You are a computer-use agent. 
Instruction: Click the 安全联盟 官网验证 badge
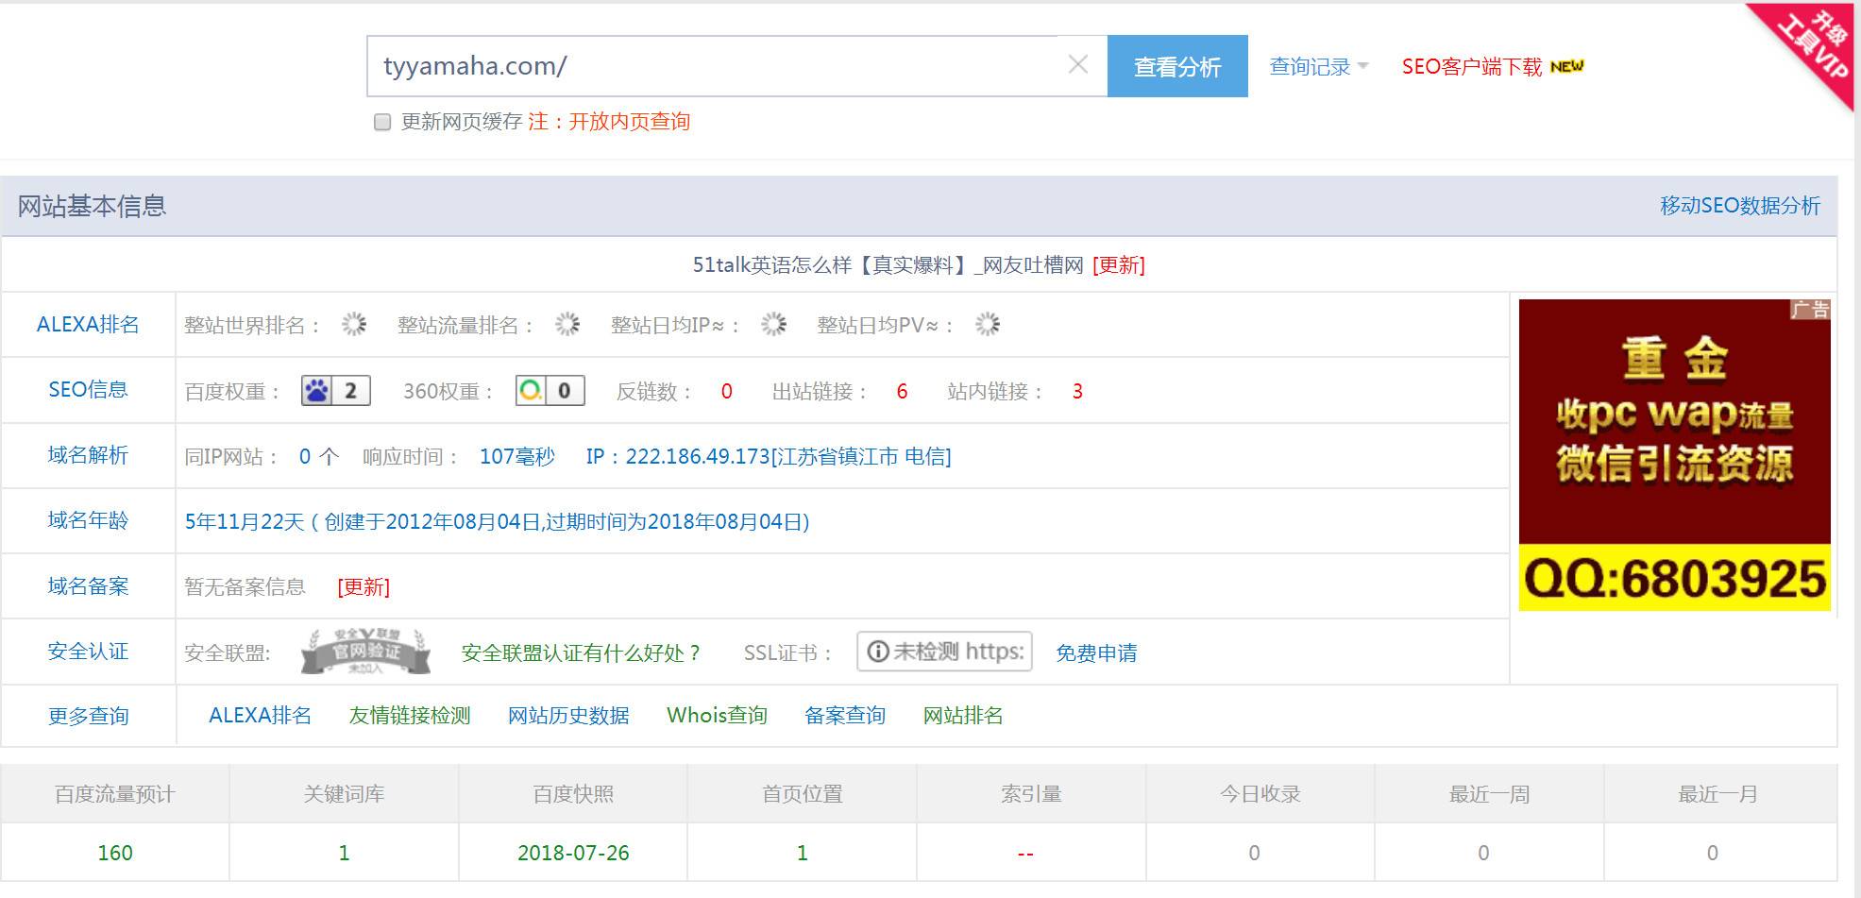click(365, 652)
